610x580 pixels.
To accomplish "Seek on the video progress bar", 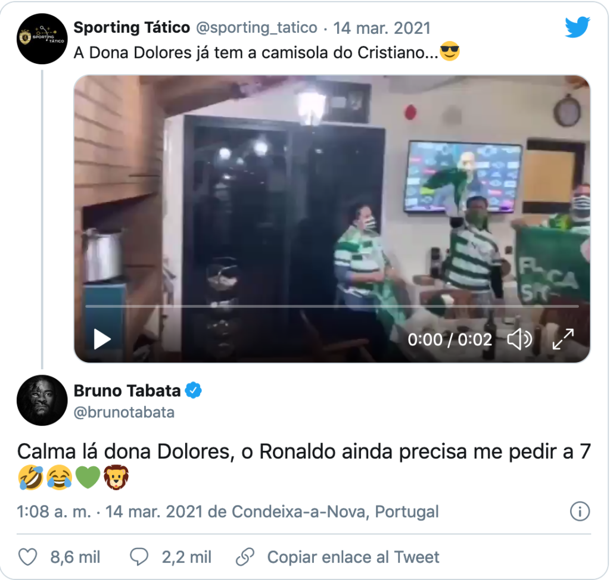I will 332,307.
